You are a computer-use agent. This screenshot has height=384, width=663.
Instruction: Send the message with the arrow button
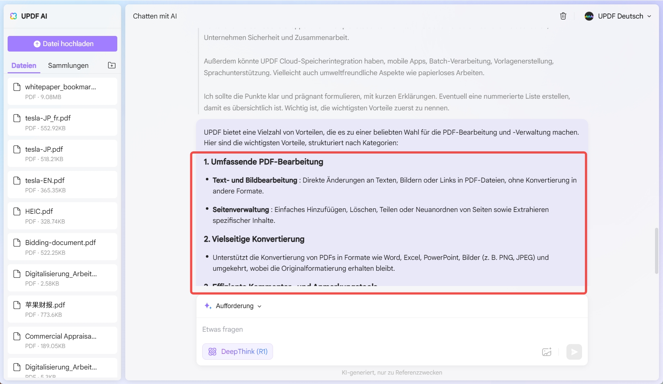[574, 352]
